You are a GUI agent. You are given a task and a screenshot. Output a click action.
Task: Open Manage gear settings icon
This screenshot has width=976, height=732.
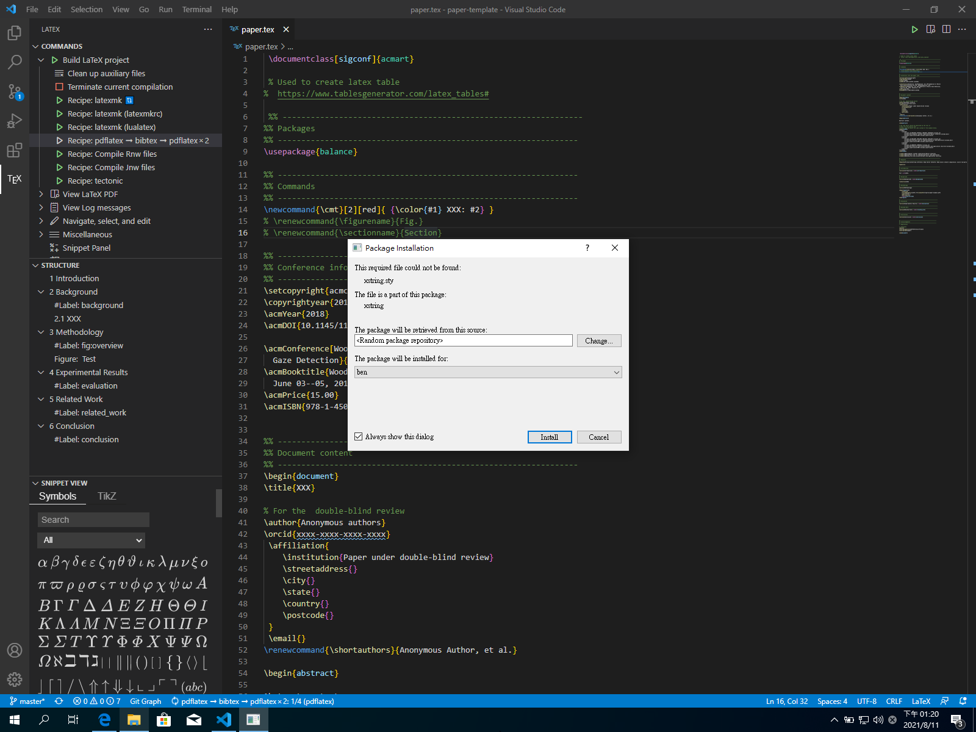[15, 680]
